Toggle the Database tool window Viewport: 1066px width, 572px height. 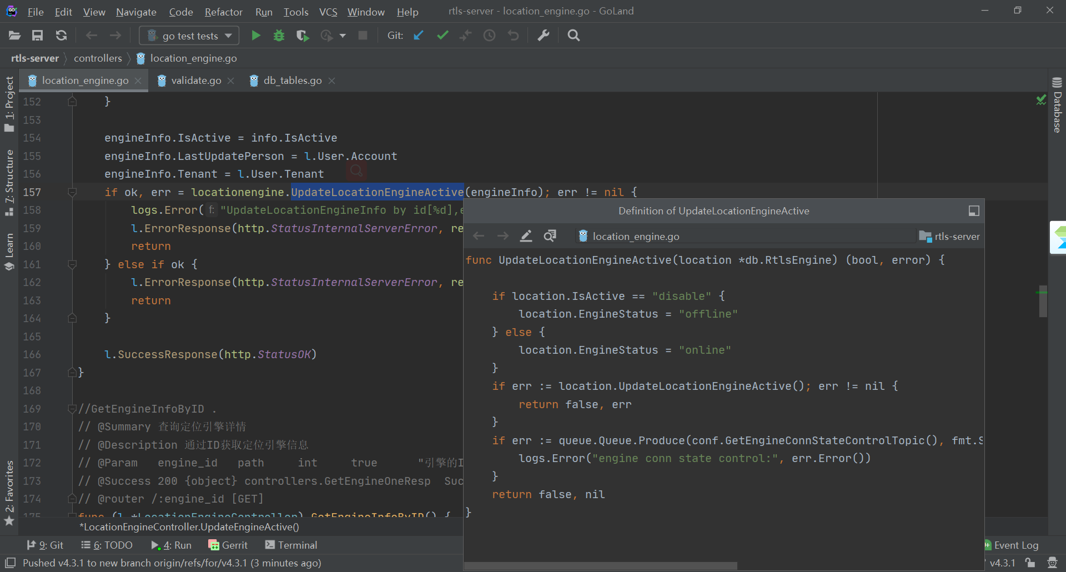pos(1057,104)
